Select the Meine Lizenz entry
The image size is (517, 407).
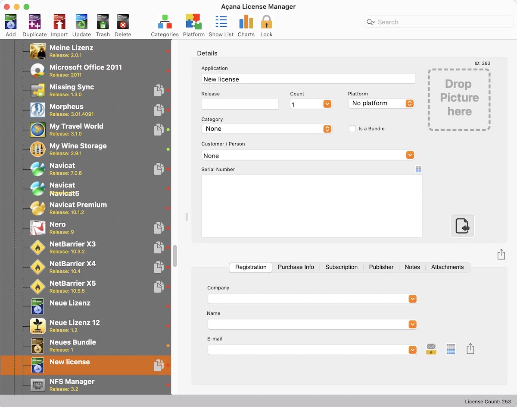coord(85,51)
